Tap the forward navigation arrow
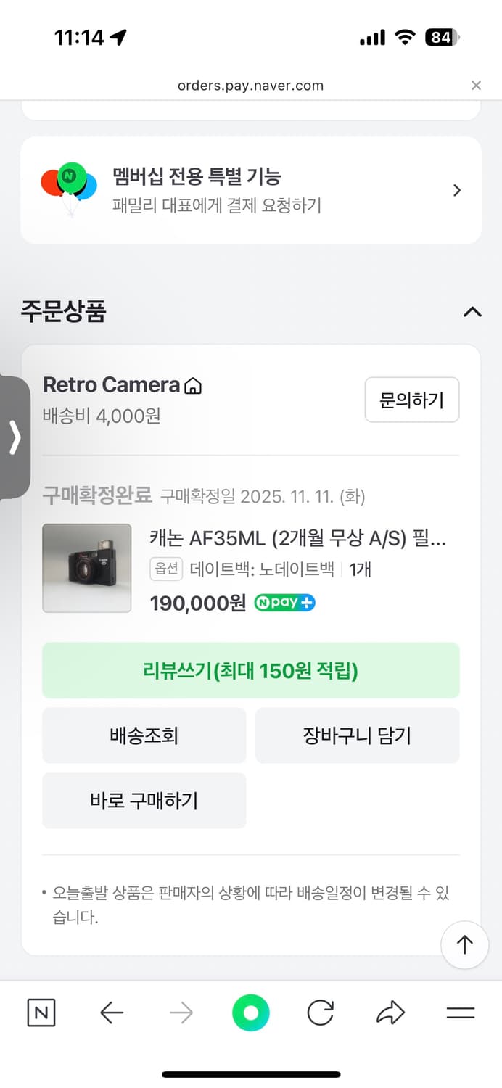Viewport: 502px width, 1088px height. (x=181, y=1013)
